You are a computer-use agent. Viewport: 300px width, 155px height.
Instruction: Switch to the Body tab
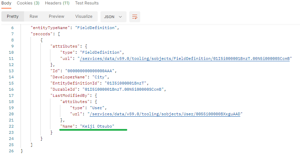[6, 3]
